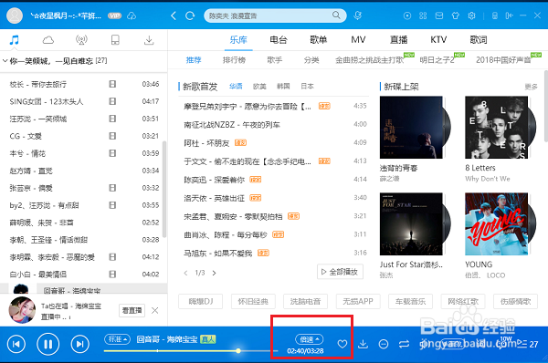Click the song progress slider handle

tap(238, 350)
